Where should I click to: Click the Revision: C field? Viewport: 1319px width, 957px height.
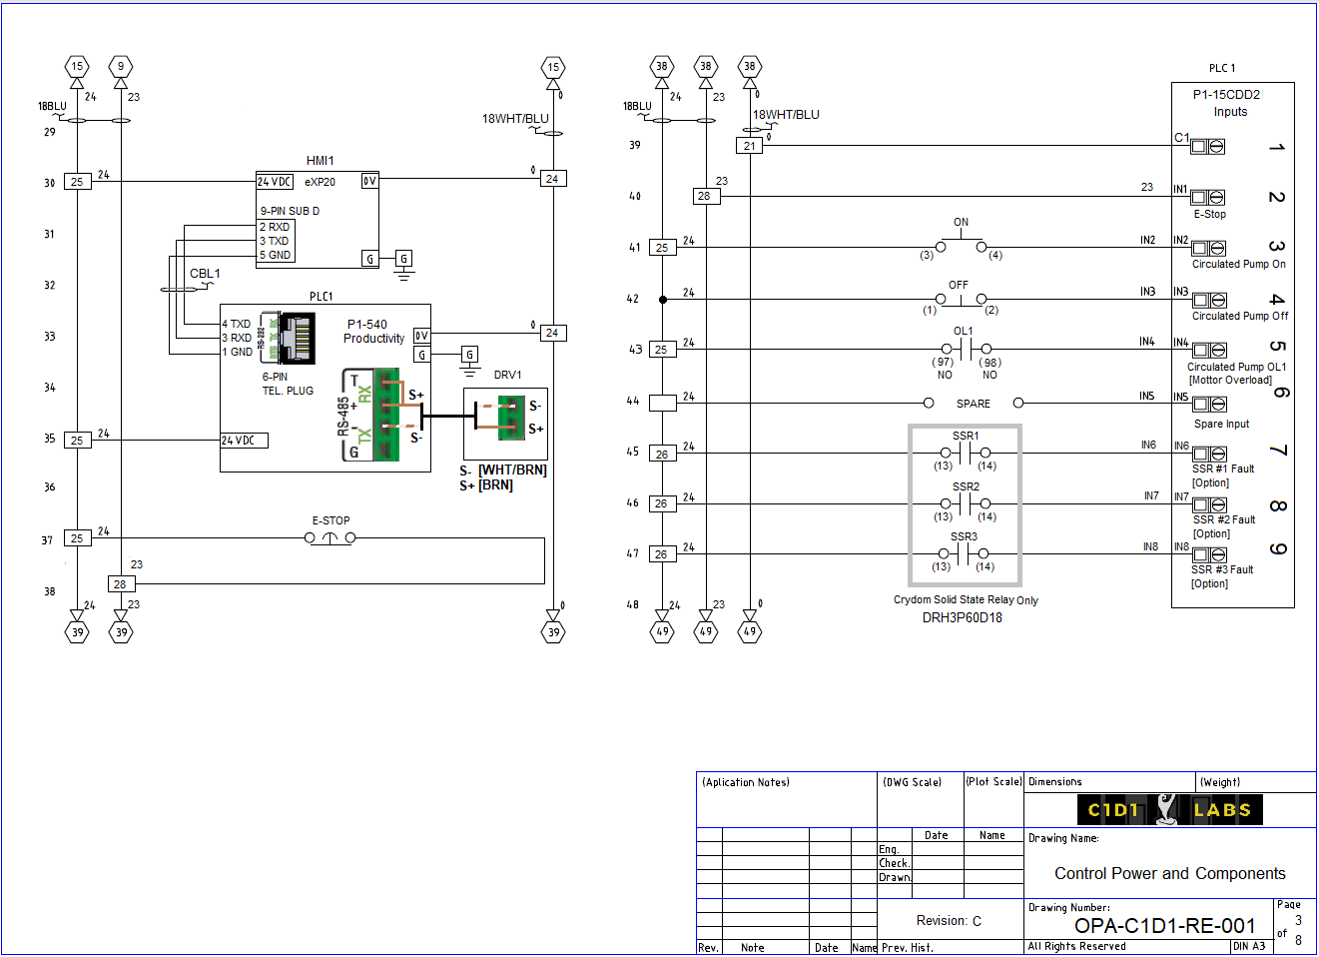point(949,921)
